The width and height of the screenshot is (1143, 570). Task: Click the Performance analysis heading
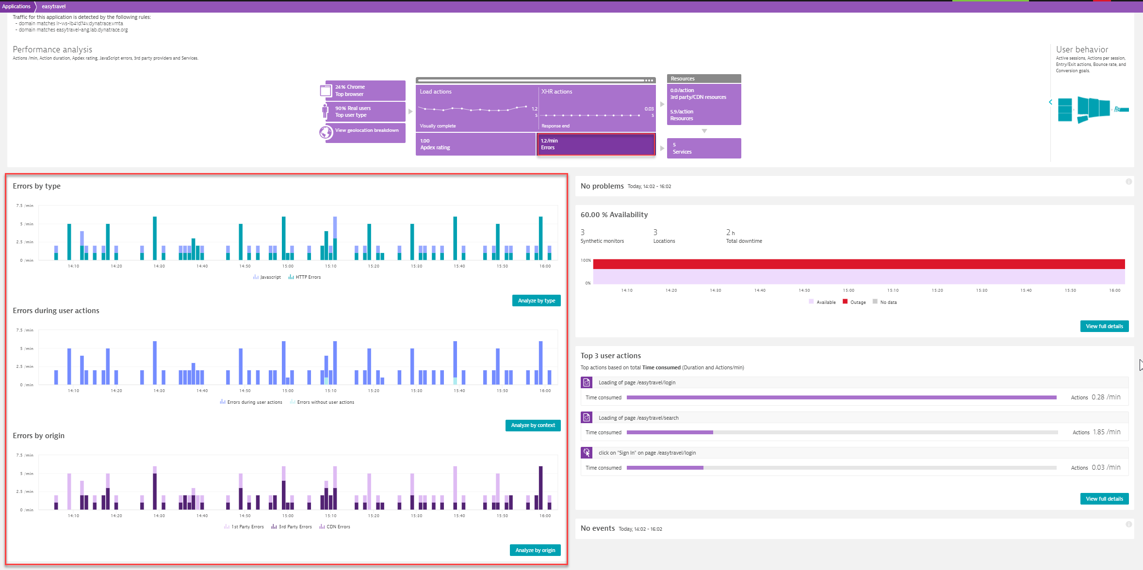tap(52, 49)
